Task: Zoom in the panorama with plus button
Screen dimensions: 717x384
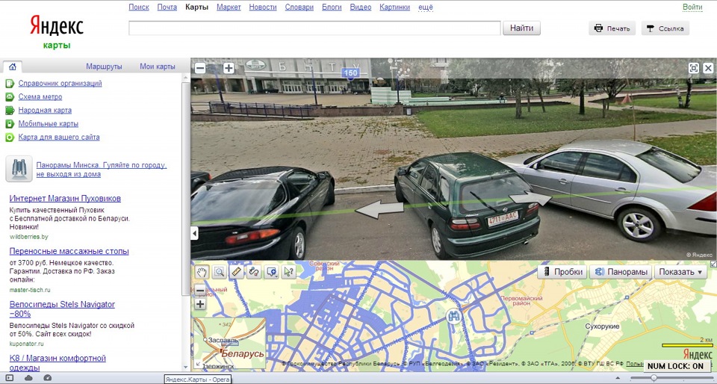Action: coord(229,69)
